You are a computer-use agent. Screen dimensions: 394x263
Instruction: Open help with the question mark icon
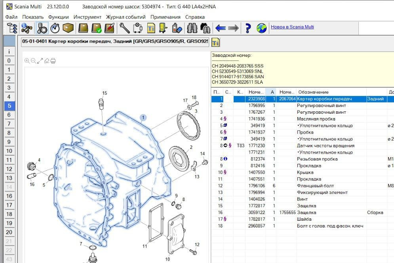[x=248, y=28]
